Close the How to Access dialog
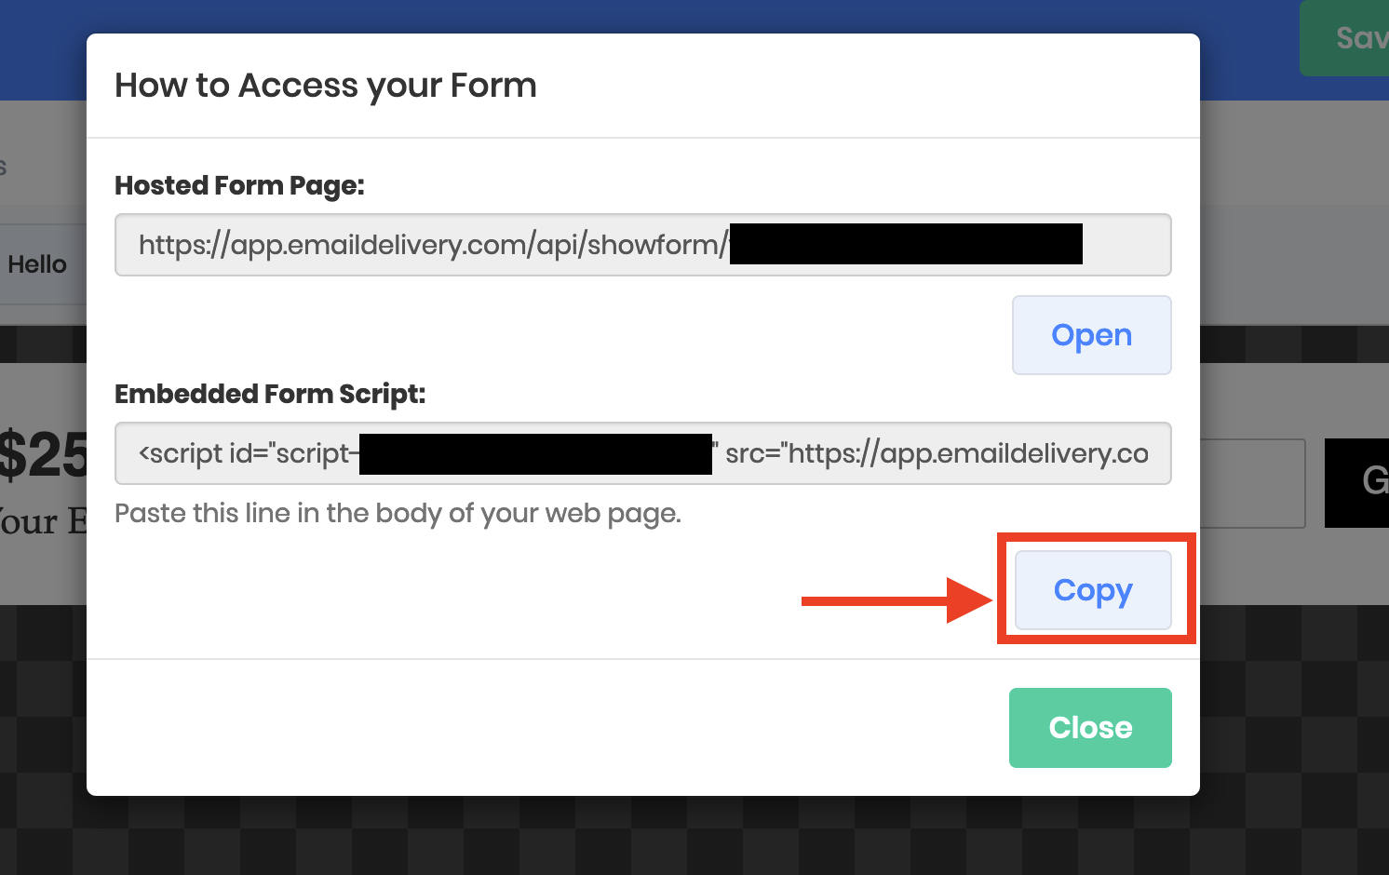1389x875 pixels. [1090, 728]
